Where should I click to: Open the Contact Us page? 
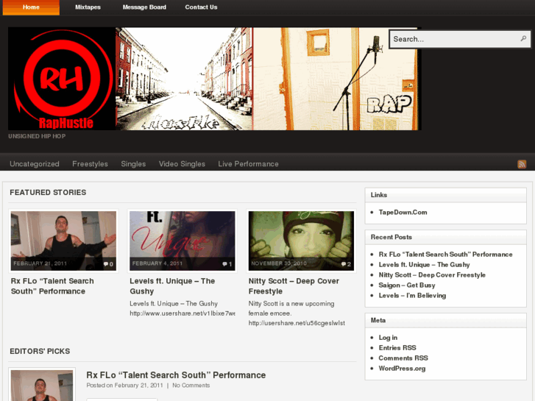tap(201, 7)
